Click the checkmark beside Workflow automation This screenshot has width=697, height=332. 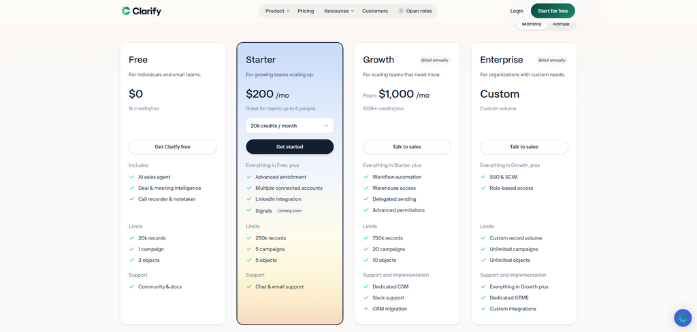point(366,177)
